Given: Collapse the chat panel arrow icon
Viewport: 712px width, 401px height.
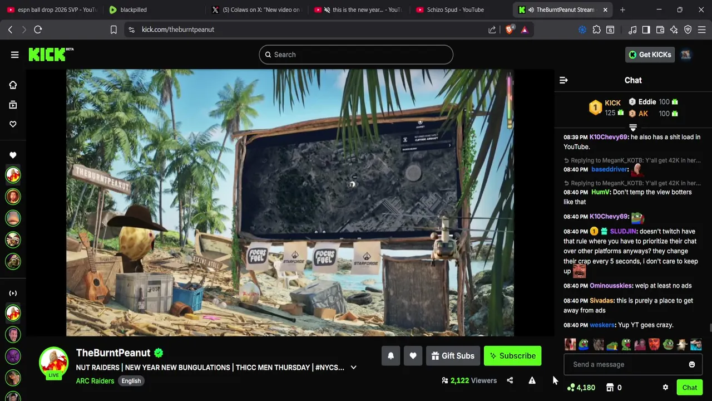Looking at the screenshot, I should click(563, 80).
